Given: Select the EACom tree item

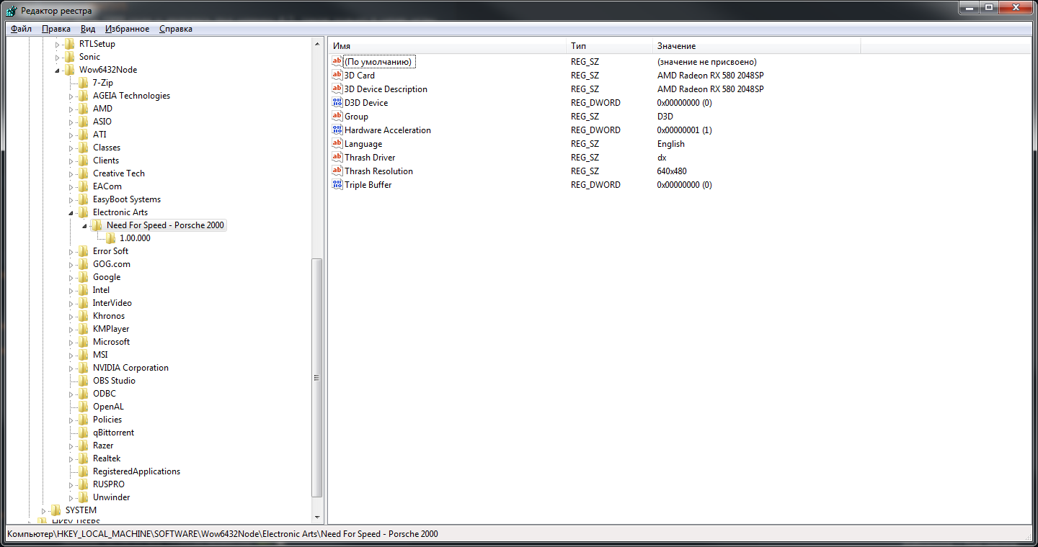Looking at the screenshot, I should click(x=107, y=186).
